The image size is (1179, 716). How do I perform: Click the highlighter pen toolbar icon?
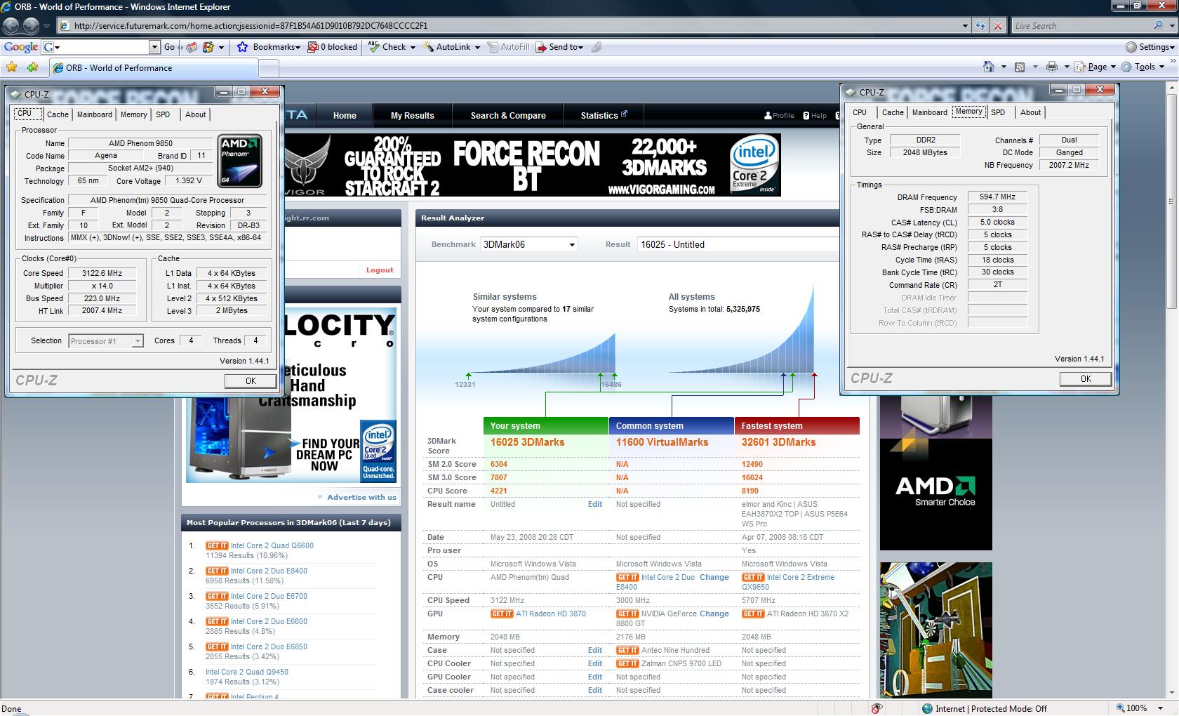(597, 47)
